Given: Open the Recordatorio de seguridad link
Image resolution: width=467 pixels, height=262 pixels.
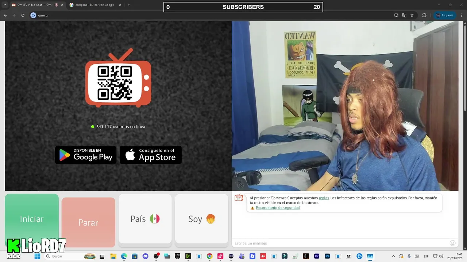Looking at the screenshot, I should click(278, 208).
